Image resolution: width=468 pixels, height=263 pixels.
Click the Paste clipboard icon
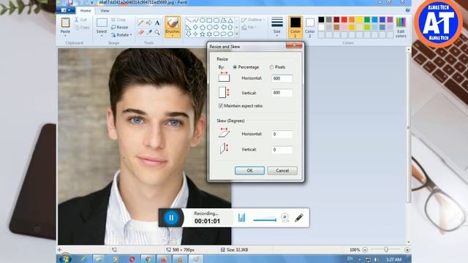click(65, 23)
